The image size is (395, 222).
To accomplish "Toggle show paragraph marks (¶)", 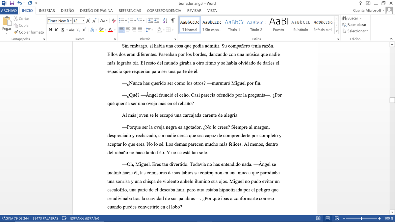I will pyautogui.click(x=172, y=21).
